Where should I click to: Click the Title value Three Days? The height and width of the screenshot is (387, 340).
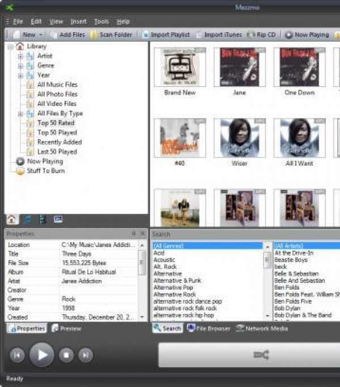pyautogui.click(x=76, y=253)
